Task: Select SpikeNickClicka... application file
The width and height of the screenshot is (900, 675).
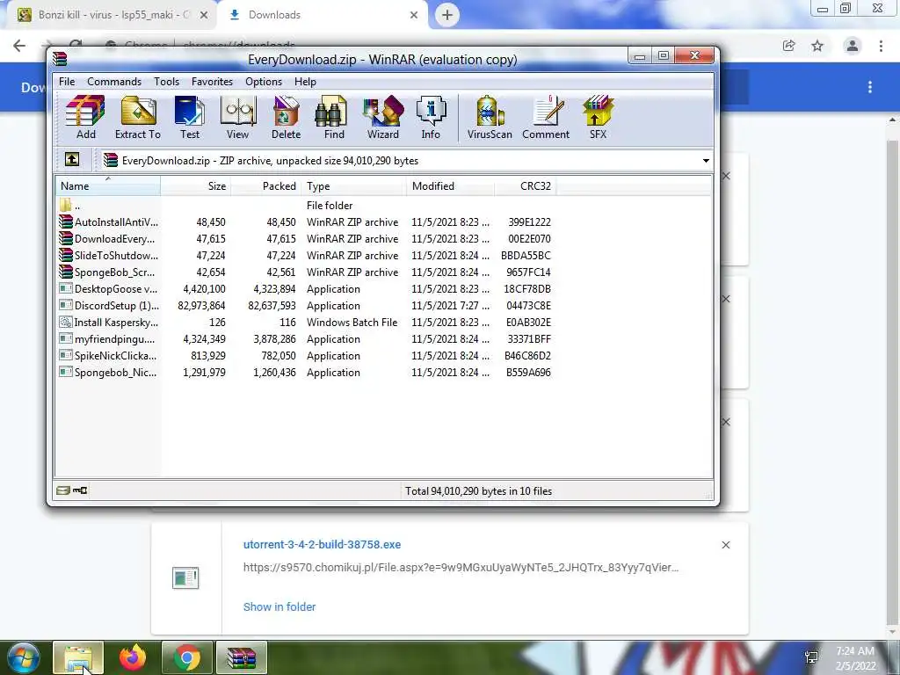Action: click(x=307, y=355)
